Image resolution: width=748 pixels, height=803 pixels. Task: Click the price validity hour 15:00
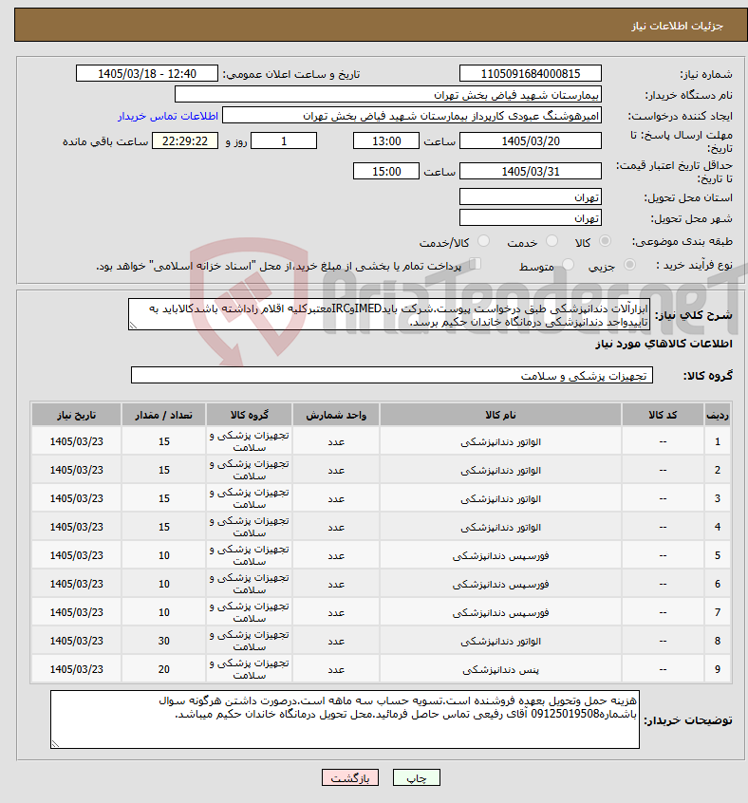coord(386,171)
